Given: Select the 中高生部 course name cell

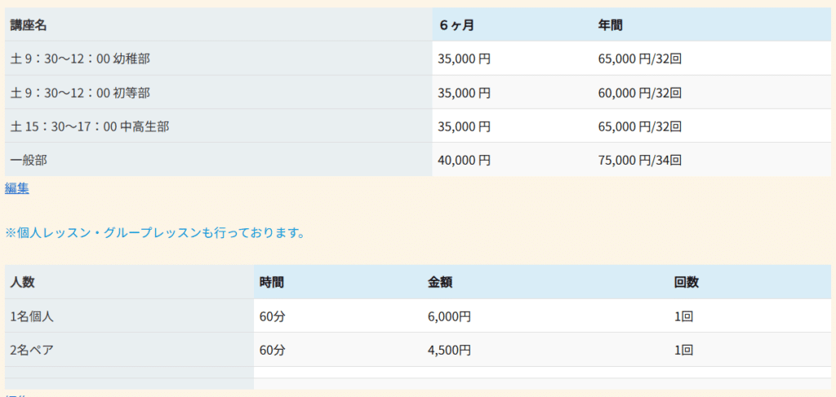Looking at the screenshot, I should coord(90,126).
